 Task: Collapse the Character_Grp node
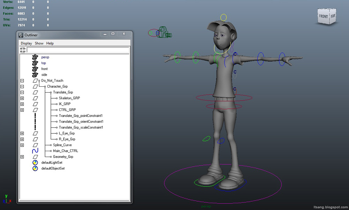(22, 86)
